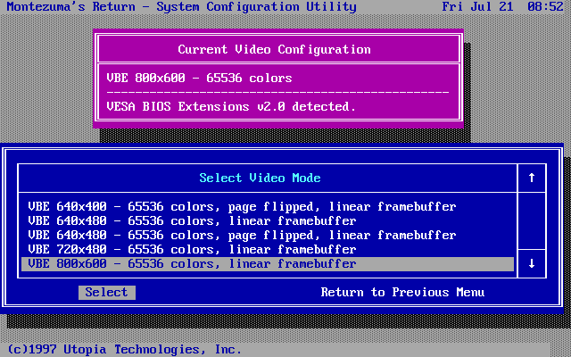Choose Return to Previous Menu
Screen dimensions: 571x357
click(402, 293)
